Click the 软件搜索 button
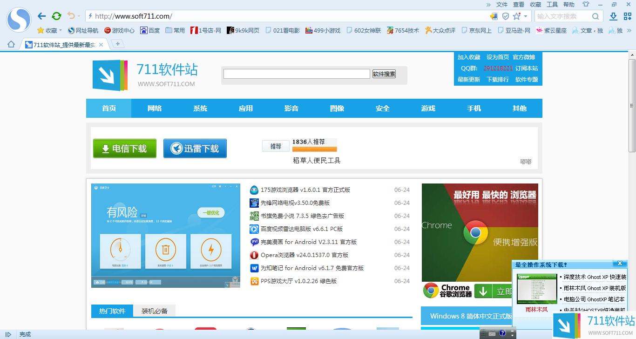The width and height of the screenshot is (636, 339). [x=384, y=74]
